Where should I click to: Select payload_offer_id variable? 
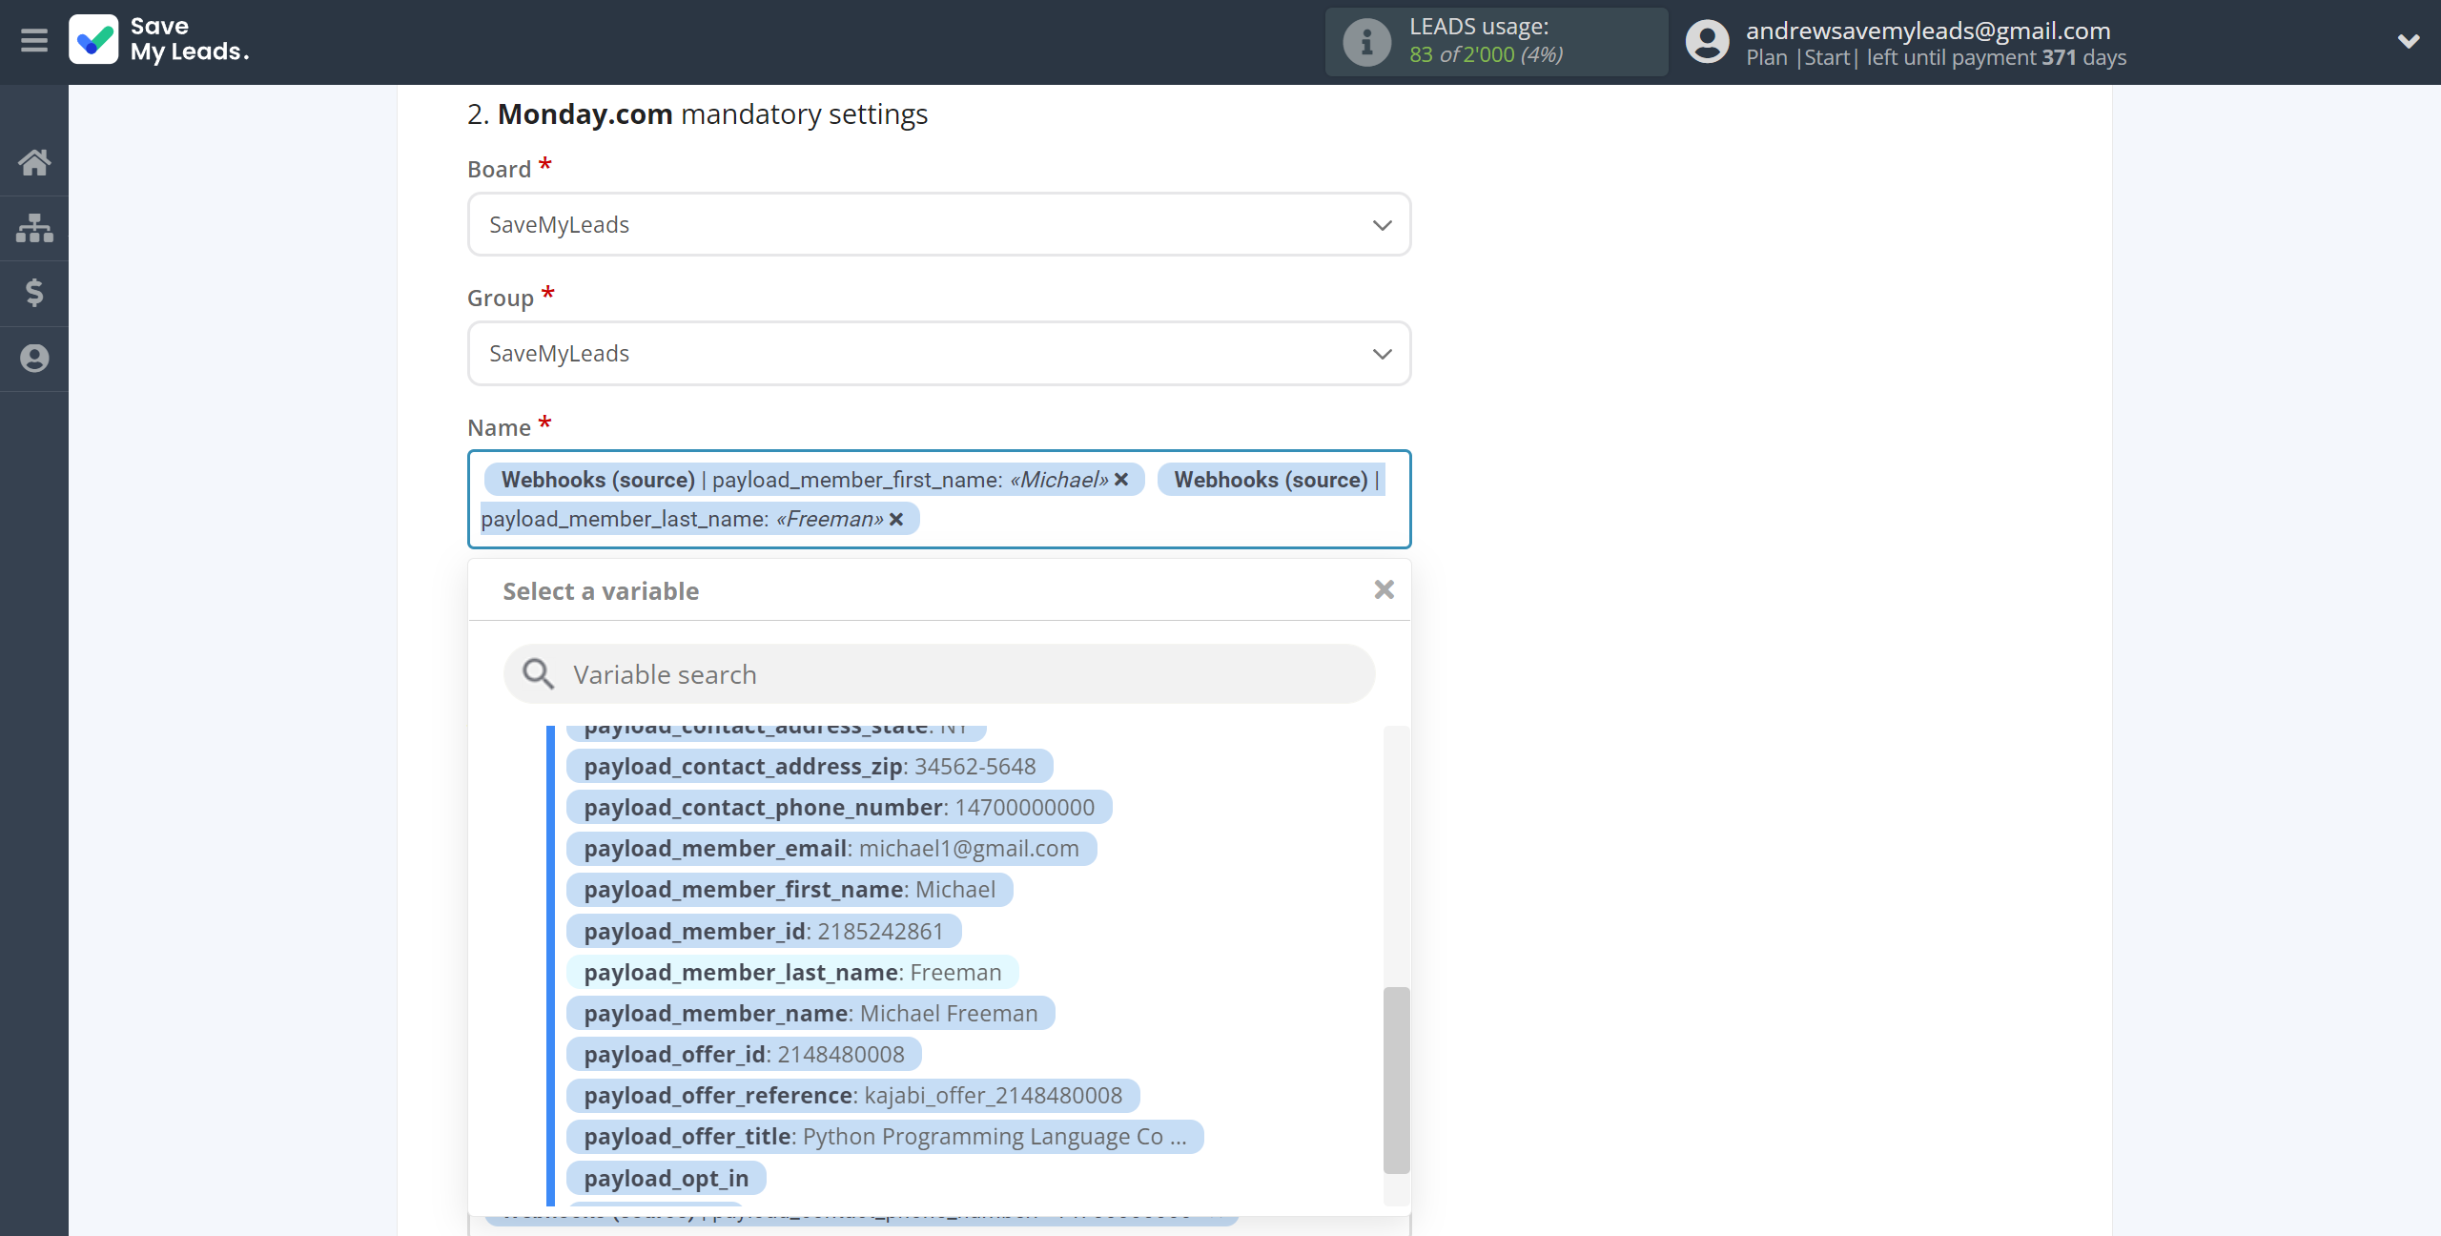pos(744,1055)
